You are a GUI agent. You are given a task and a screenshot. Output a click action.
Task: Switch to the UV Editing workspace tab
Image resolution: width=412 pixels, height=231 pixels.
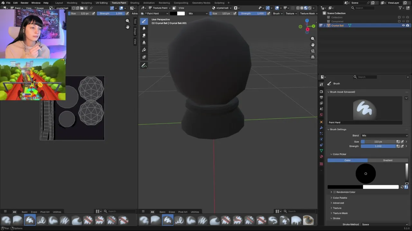click(x=101, y=3)
